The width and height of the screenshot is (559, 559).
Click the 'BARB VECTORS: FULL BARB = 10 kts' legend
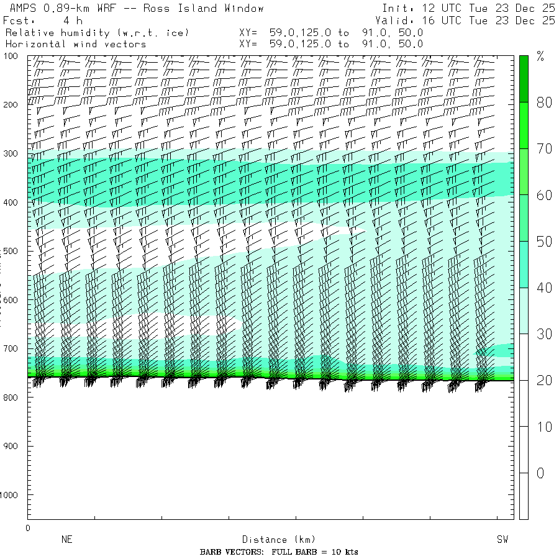(x=279, y=552)
